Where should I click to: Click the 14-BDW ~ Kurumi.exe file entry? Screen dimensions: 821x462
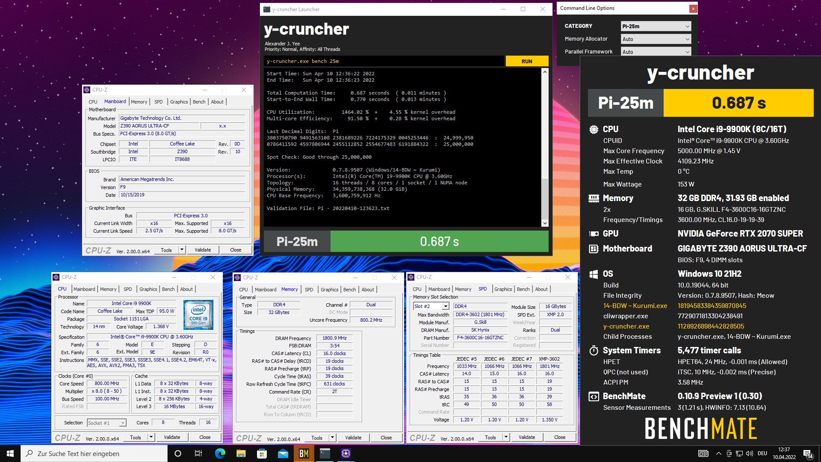click(635, 306)
